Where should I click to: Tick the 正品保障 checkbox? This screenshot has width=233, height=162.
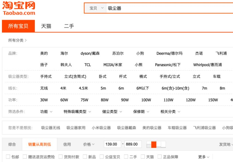pos(160,157)
